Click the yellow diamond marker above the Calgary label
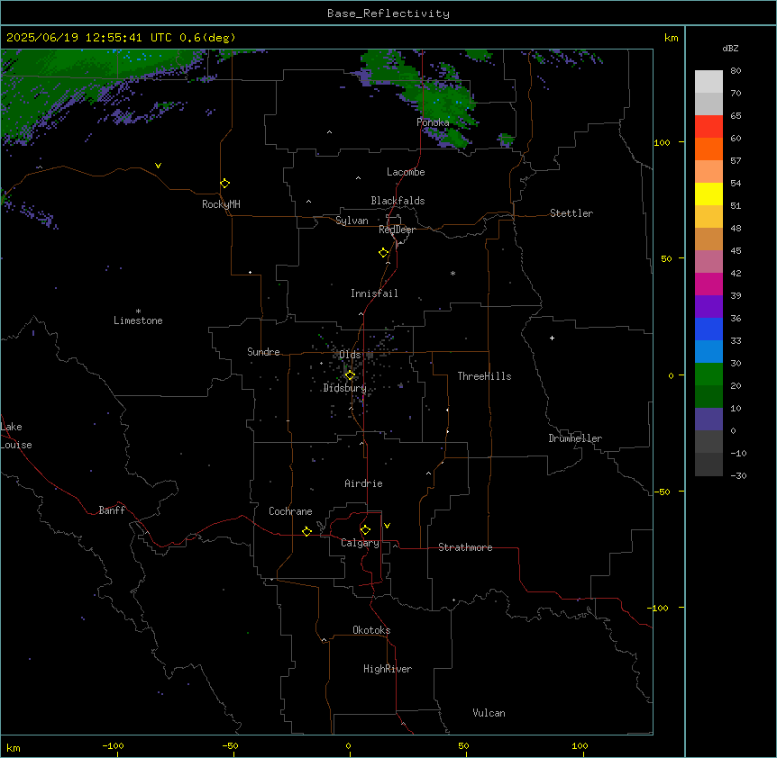 point(365,530)
